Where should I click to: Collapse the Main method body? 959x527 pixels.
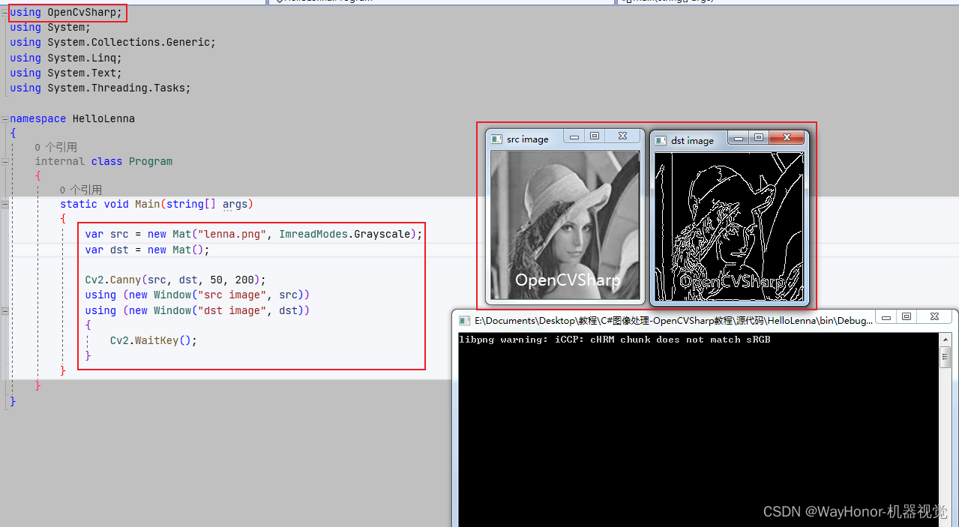pyautogui.click(x=4, y=203)
